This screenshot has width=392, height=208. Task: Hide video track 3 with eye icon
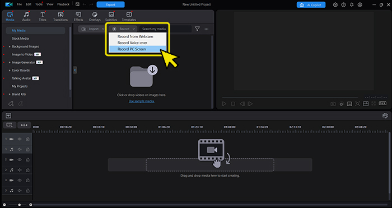point(20,180)
